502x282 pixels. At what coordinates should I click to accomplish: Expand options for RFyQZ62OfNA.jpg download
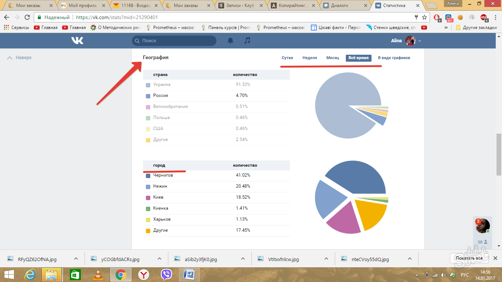(x=76, y=259)
